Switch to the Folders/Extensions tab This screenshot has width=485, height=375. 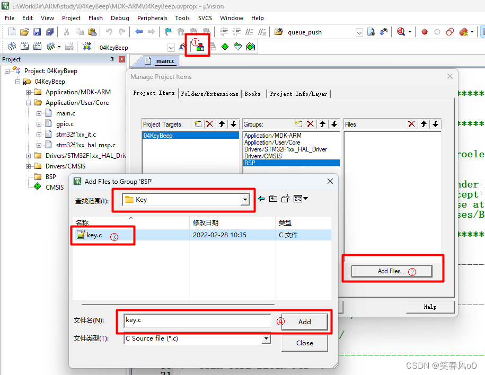209,94
